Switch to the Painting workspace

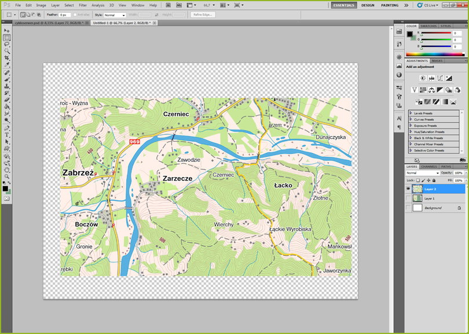[x=390, y=5]
